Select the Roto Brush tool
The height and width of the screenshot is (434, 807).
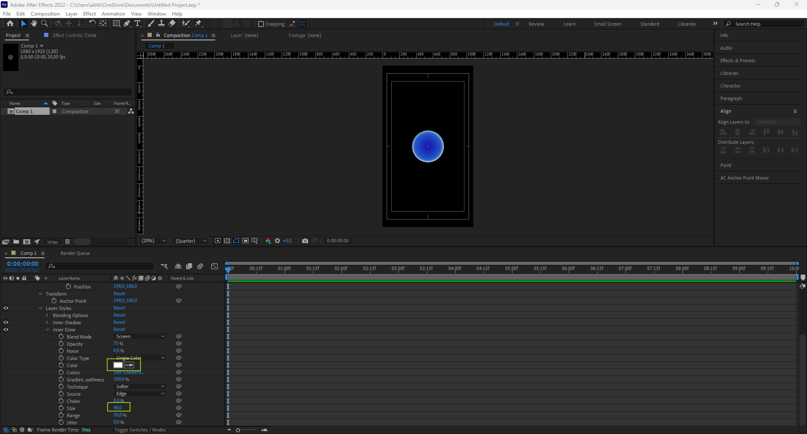point(185,24)
